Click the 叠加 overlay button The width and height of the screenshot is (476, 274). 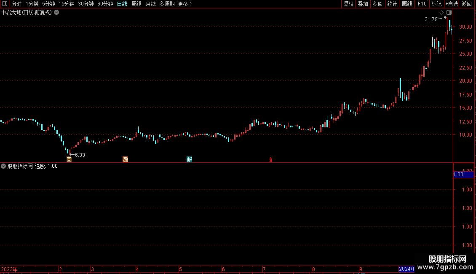tap(363, 4)
